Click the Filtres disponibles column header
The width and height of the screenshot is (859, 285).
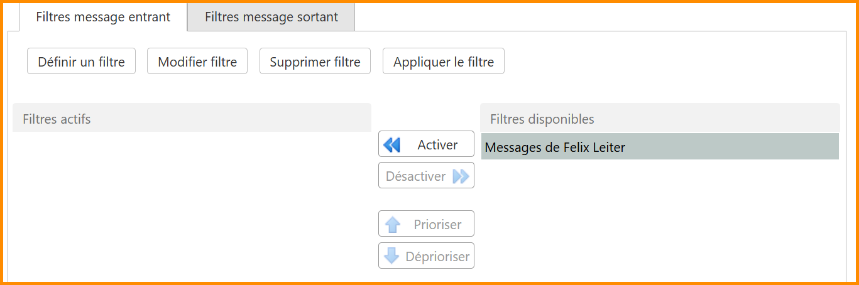pyautogui.click(x=659, y=119)
